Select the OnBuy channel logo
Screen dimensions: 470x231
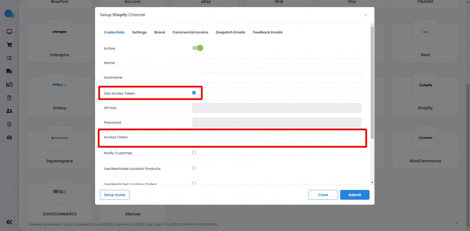60,85
